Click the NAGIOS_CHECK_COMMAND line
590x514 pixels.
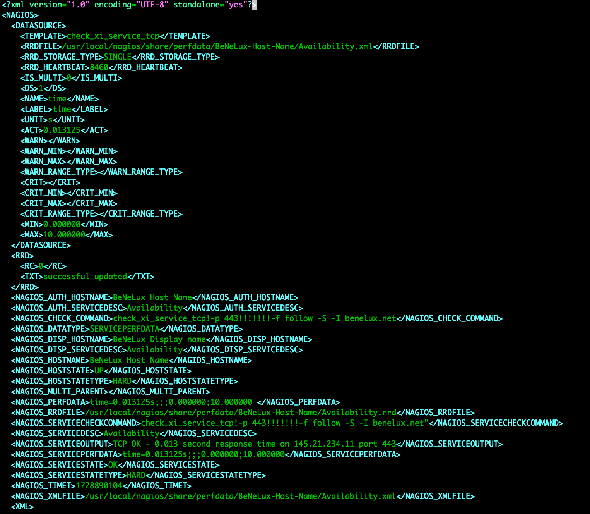tap(257, 318)
